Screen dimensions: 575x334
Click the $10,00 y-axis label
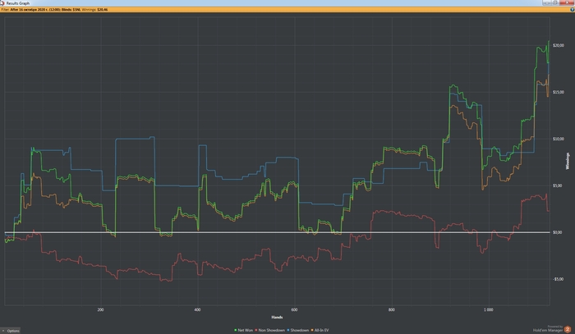pos(559,139)
